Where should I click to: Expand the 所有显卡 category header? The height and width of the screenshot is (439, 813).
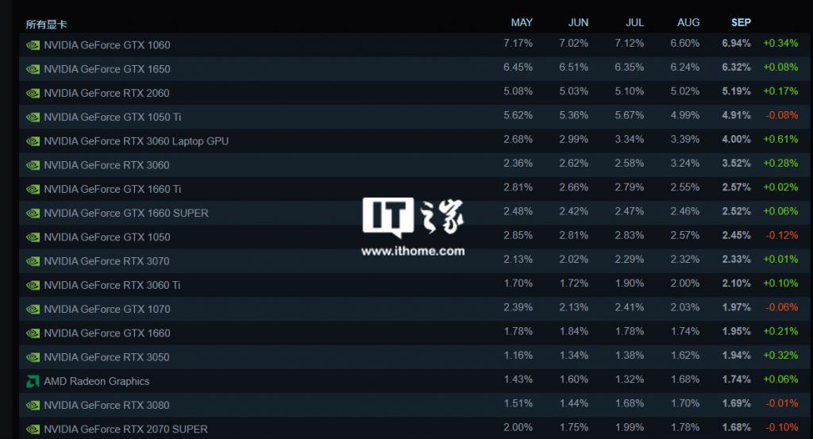tap(46, 24)
